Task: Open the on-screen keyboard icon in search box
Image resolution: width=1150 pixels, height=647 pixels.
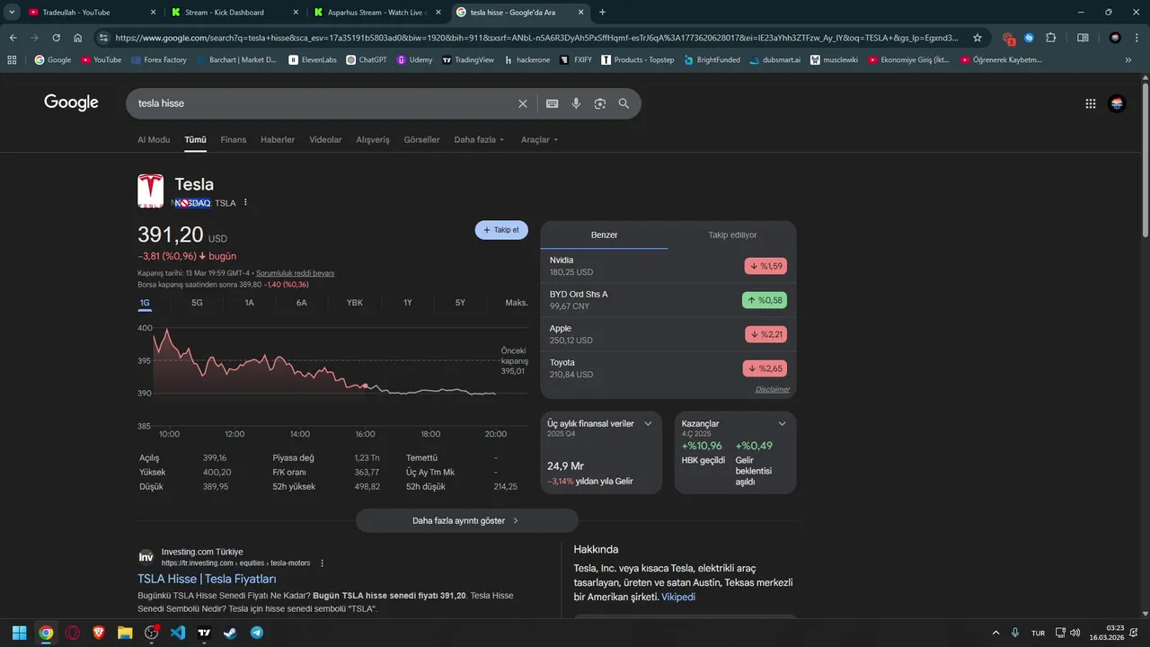Action: click(x=553, y=103)
